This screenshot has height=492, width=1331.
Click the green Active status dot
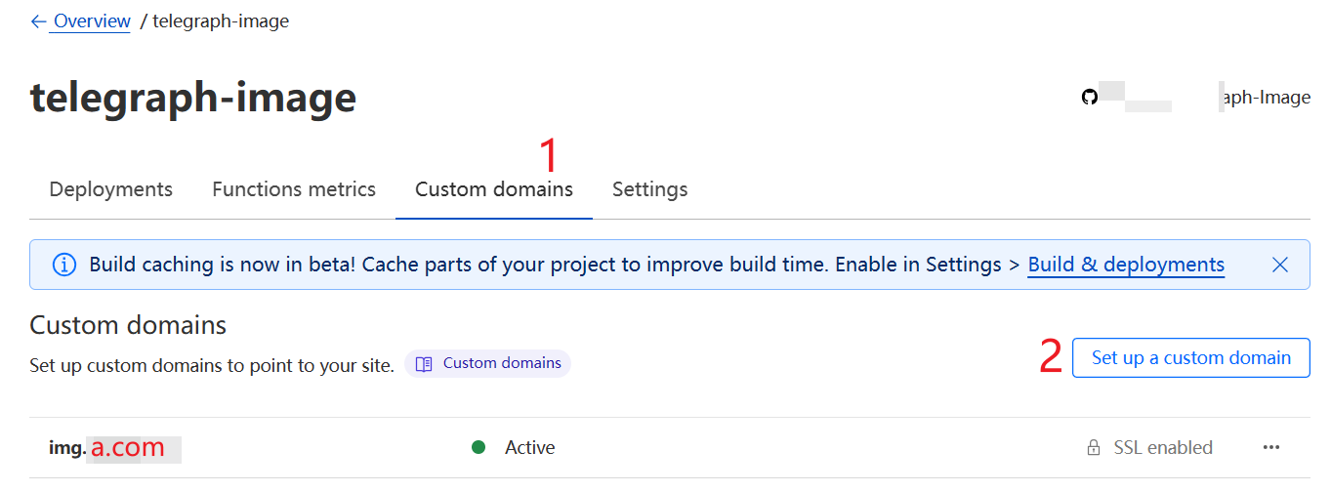click(x=478, y=447)
